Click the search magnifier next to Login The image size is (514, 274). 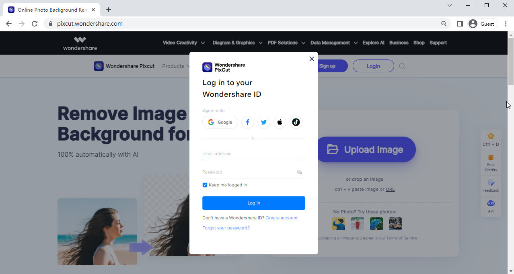(x=402, y=66)
